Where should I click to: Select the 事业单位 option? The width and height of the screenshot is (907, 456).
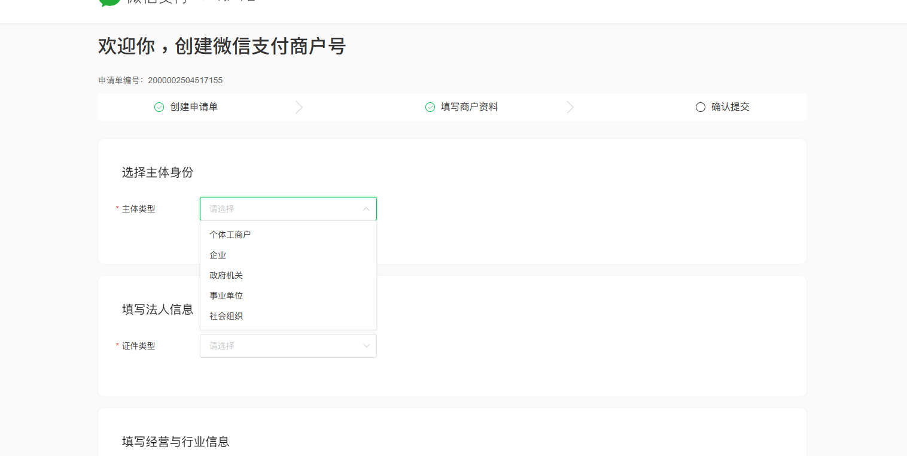pyautogui.click(x=288, y=296)
